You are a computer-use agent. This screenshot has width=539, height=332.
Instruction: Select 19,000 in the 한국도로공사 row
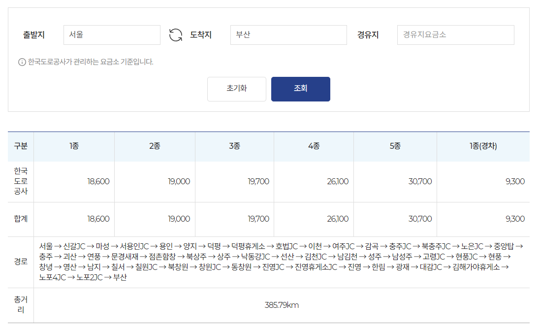coord(179,181)
